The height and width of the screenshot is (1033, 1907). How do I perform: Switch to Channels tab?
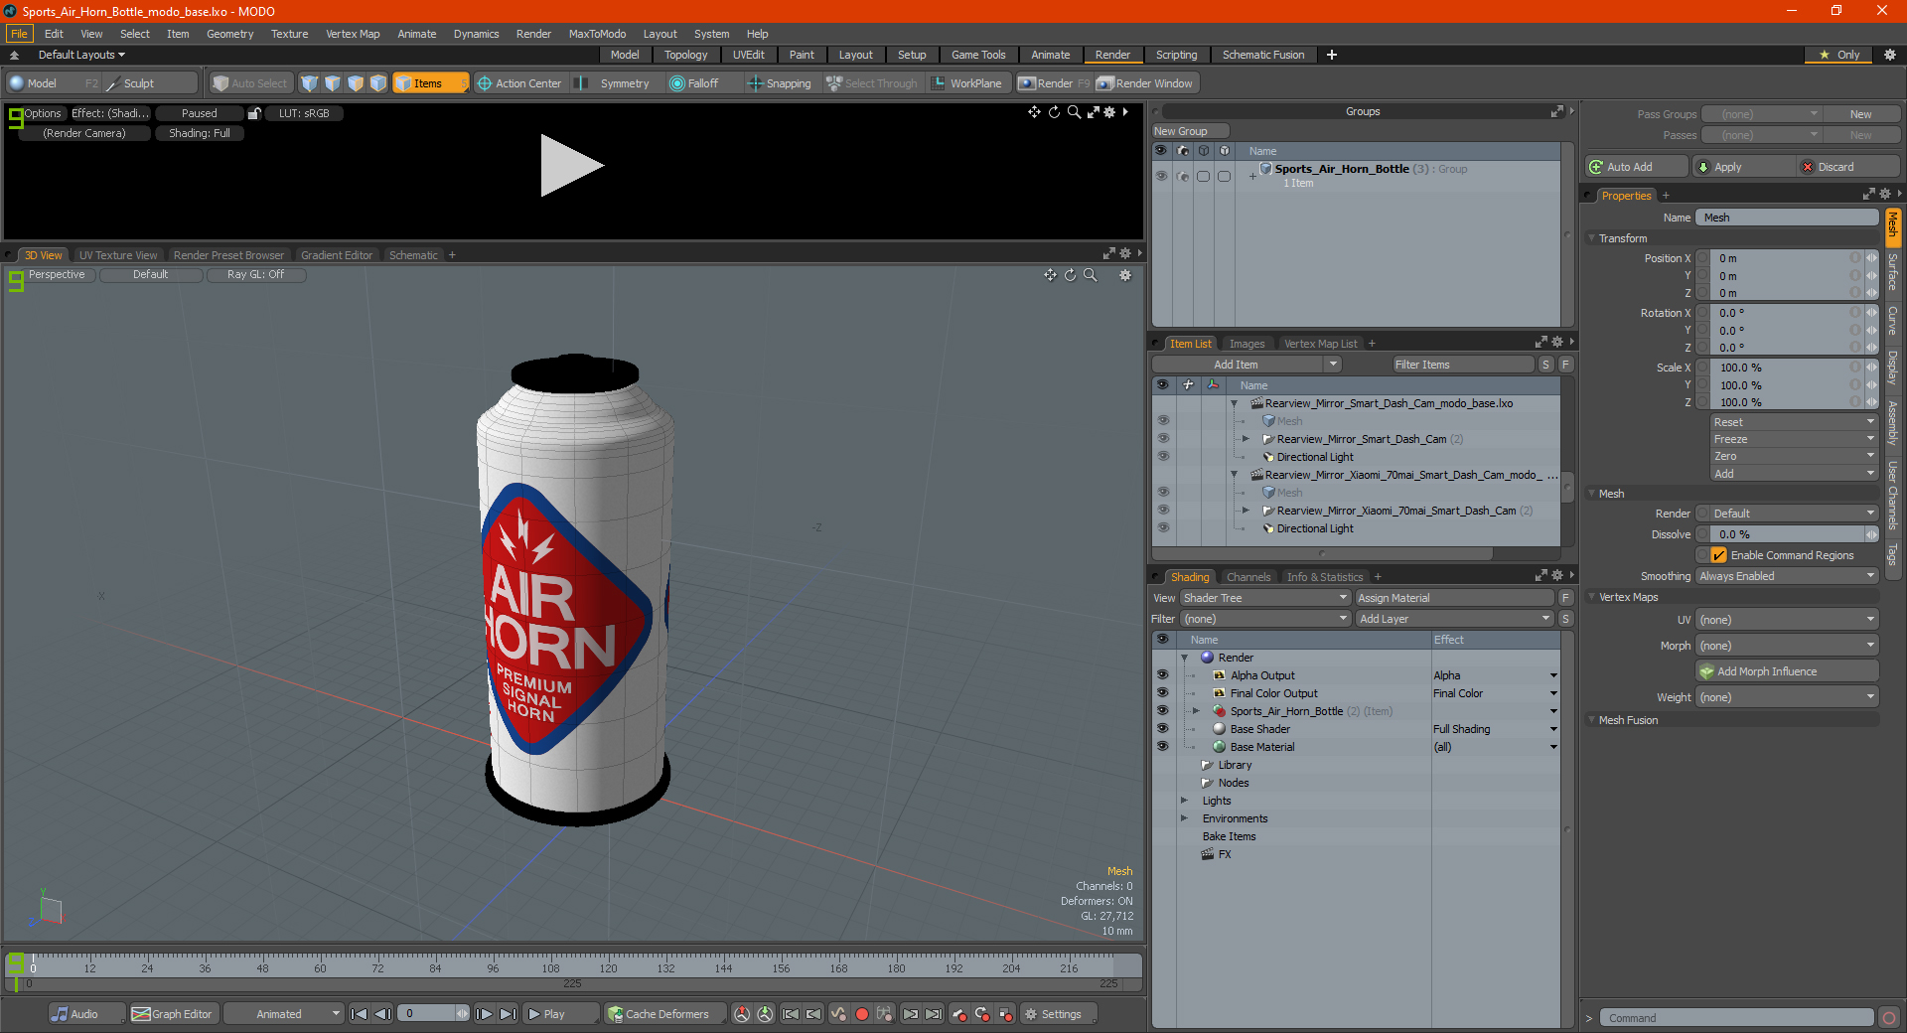point(1247,577)
